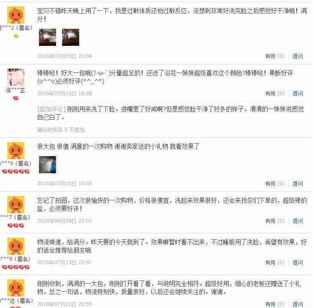Click avatar of reviewer ***达 (匿名)
Image resolution: width=313 pixels, height=308 pixels.
pos(16,288)
